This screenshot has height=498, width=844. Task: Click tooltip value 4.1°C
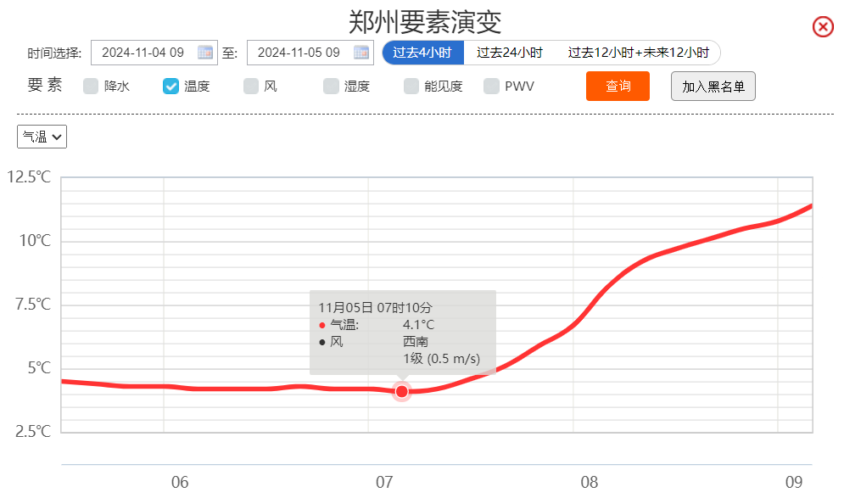coord(419,325)
